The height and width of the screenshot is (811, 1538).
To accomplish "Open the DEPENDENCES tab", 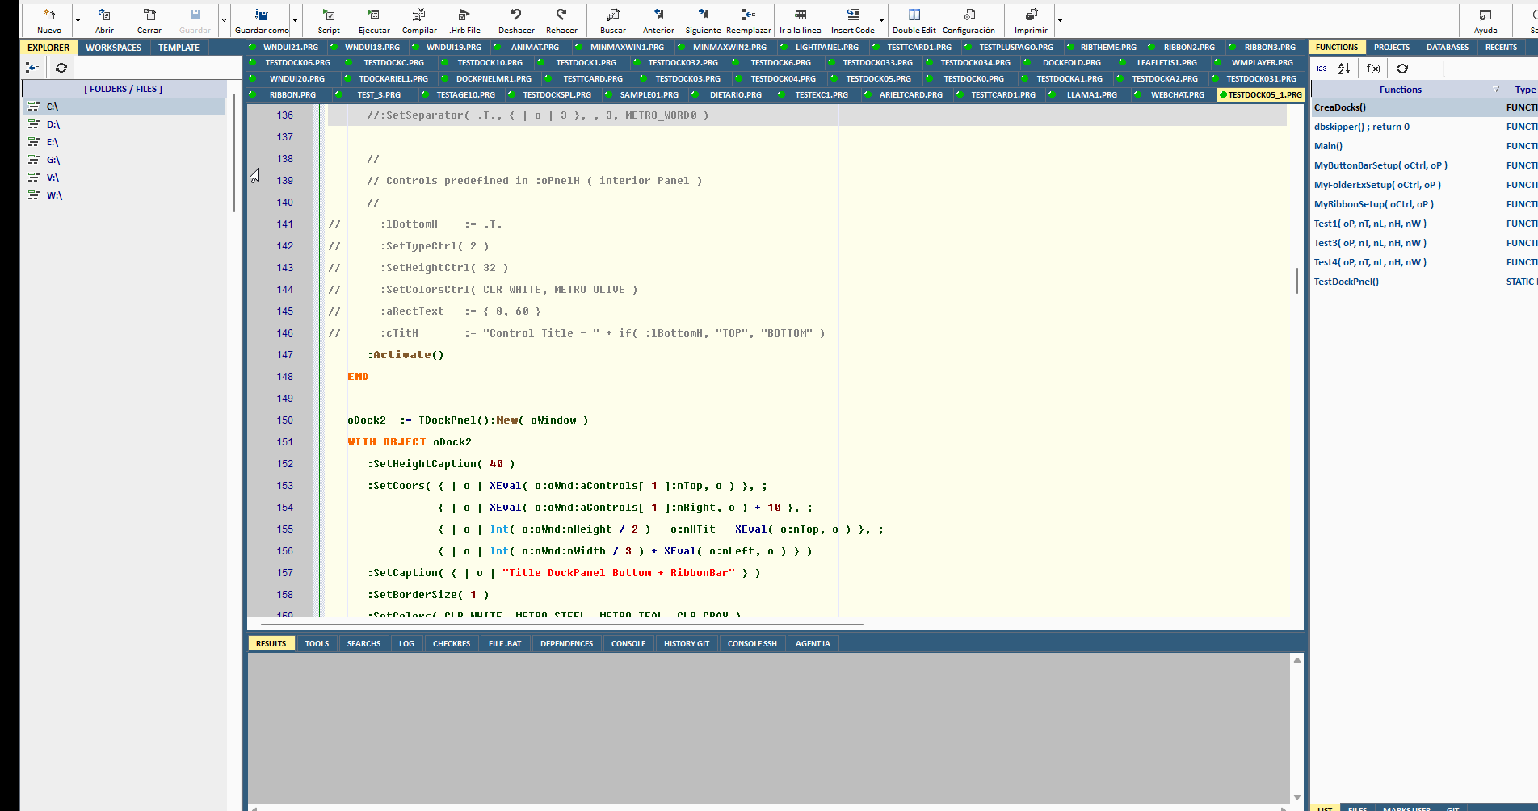I will [566, 643].
